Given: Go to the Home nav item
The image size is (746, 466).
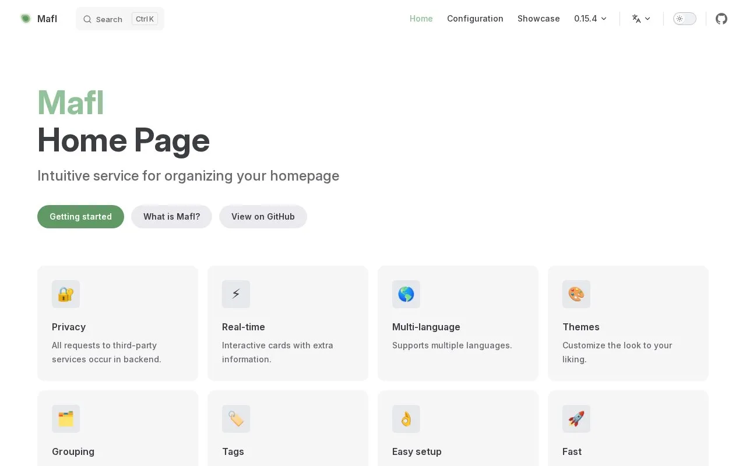Looking at the screenshot, I should pos(421,19).
